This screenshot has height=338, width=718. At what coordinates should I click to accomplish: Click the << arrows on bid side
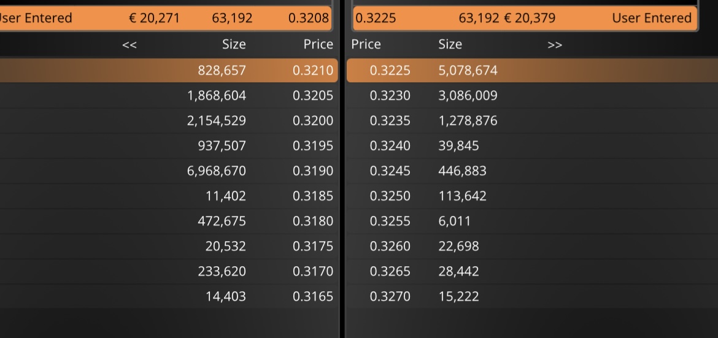129,44
